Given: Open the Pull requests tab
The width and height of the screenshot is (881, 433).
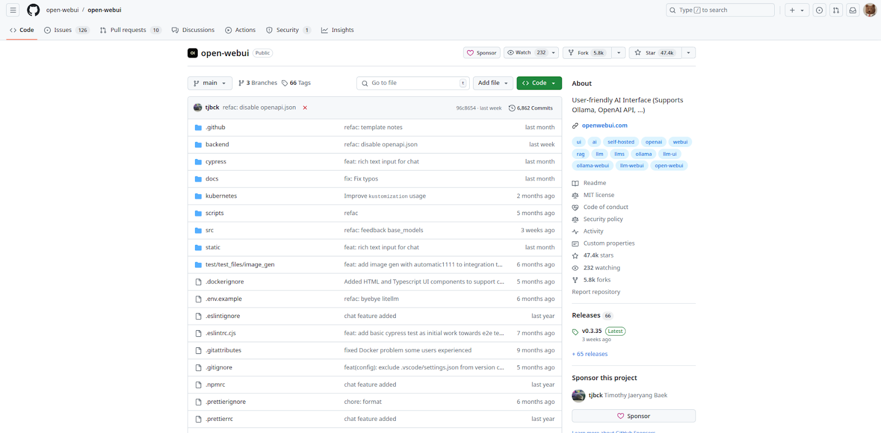Looking at the screenshot, I should click(130, 30).
